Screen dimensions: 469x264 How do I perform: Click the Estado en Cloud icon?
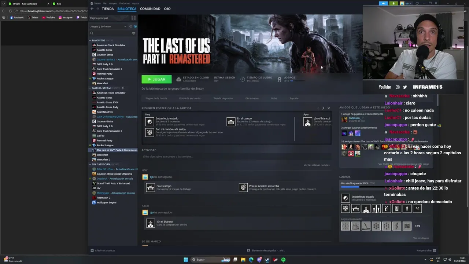179,79
